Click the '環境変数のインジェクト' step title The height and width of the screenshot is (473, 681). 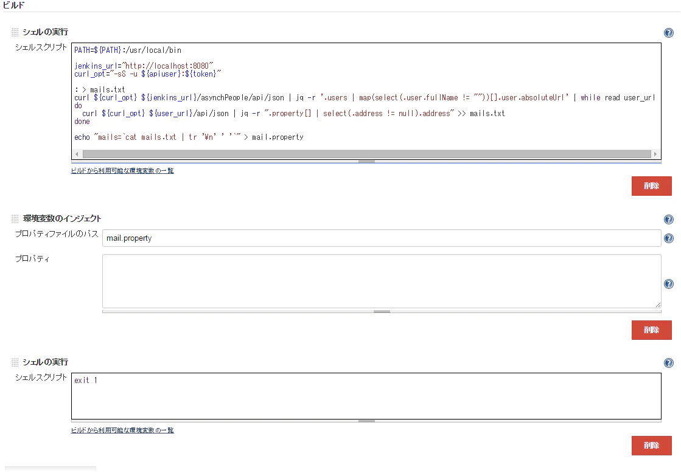pos(62,218)
